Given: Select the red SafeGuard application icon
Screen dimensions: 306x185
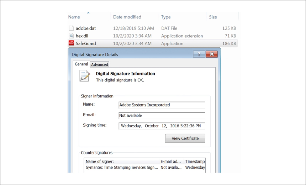Looking at the screenshot, I should (x=72, y=43).
